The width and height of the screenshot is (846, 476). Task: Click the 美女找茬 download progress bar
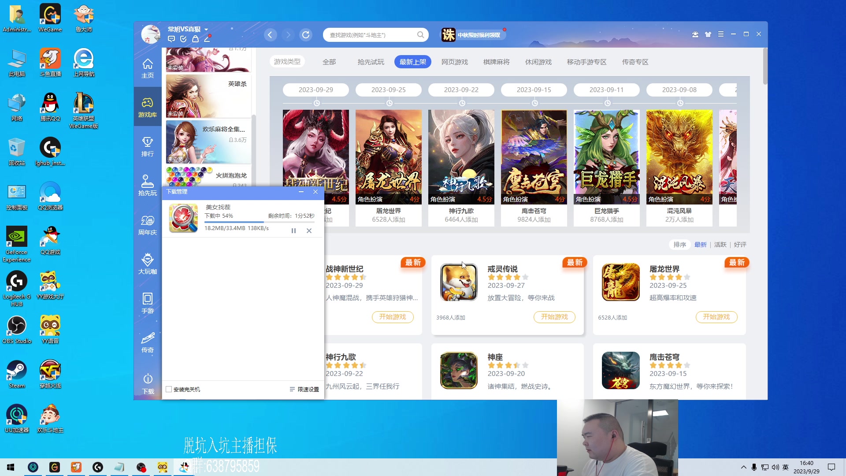260,222
